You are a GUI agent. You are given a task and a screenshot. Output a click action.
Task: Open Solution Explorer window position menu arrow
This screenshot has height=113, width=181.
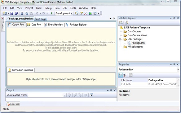[x=171, y=18]
